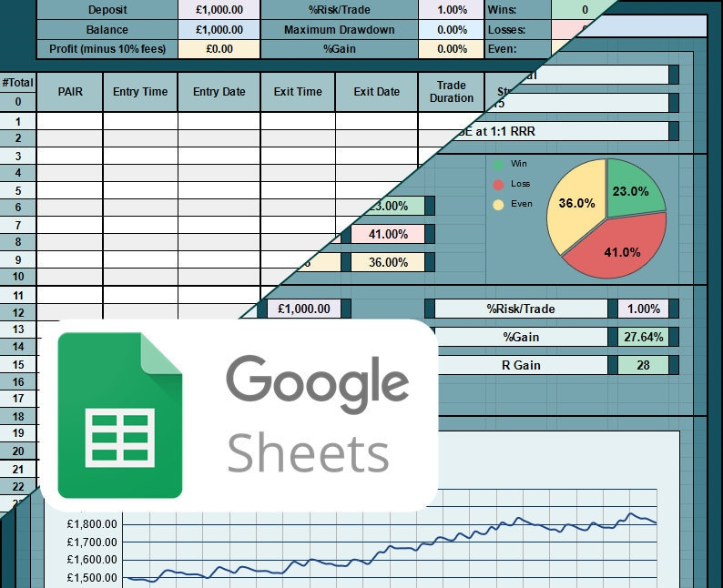Click the Trade Duration column header

pyautogui.click(x=452, y=92)
